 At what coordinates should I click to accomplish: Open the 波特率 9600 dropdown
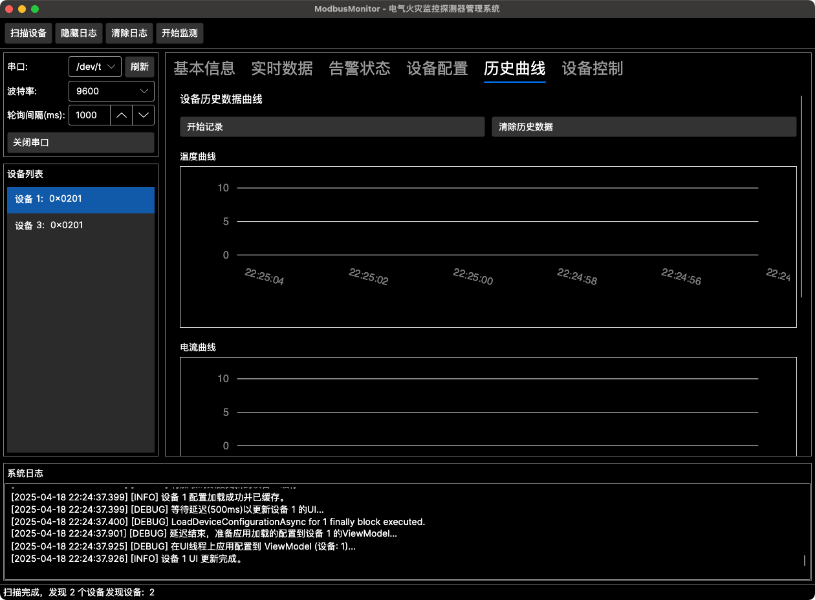111,91
